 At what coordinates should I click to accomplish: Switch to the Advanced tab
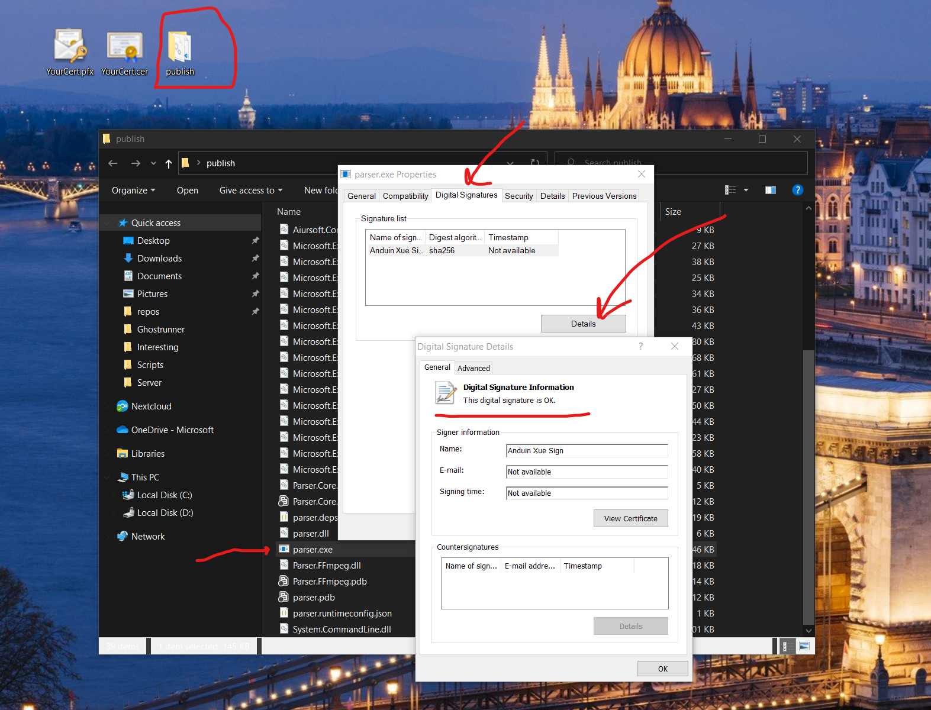(473, 368)
